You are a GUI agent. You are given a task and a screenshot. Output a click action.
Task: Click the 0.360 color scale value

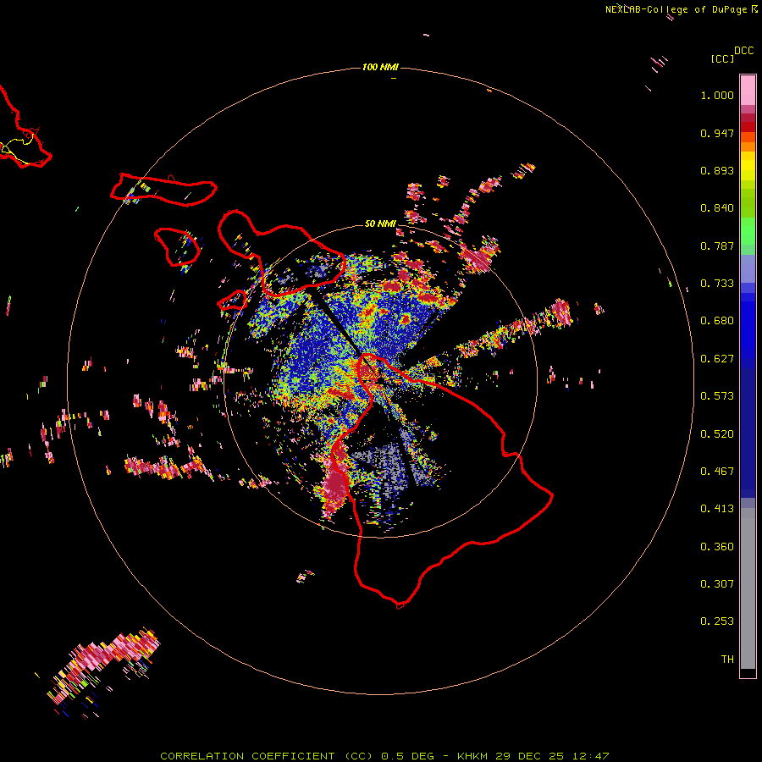click(x=717, y=547)
